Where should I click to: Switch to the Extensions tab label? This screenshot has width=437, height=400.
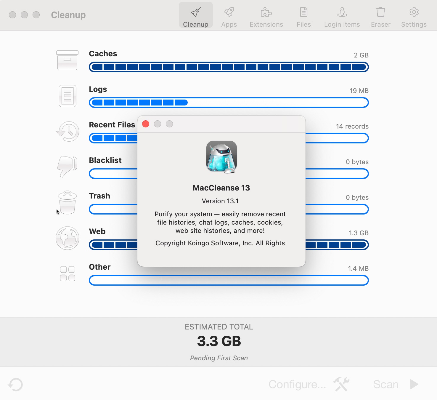[266, 24]
